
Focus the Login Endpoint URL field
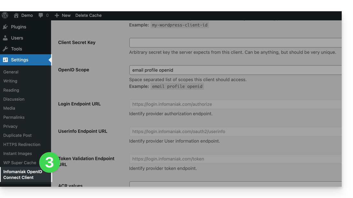pos(236,104)
